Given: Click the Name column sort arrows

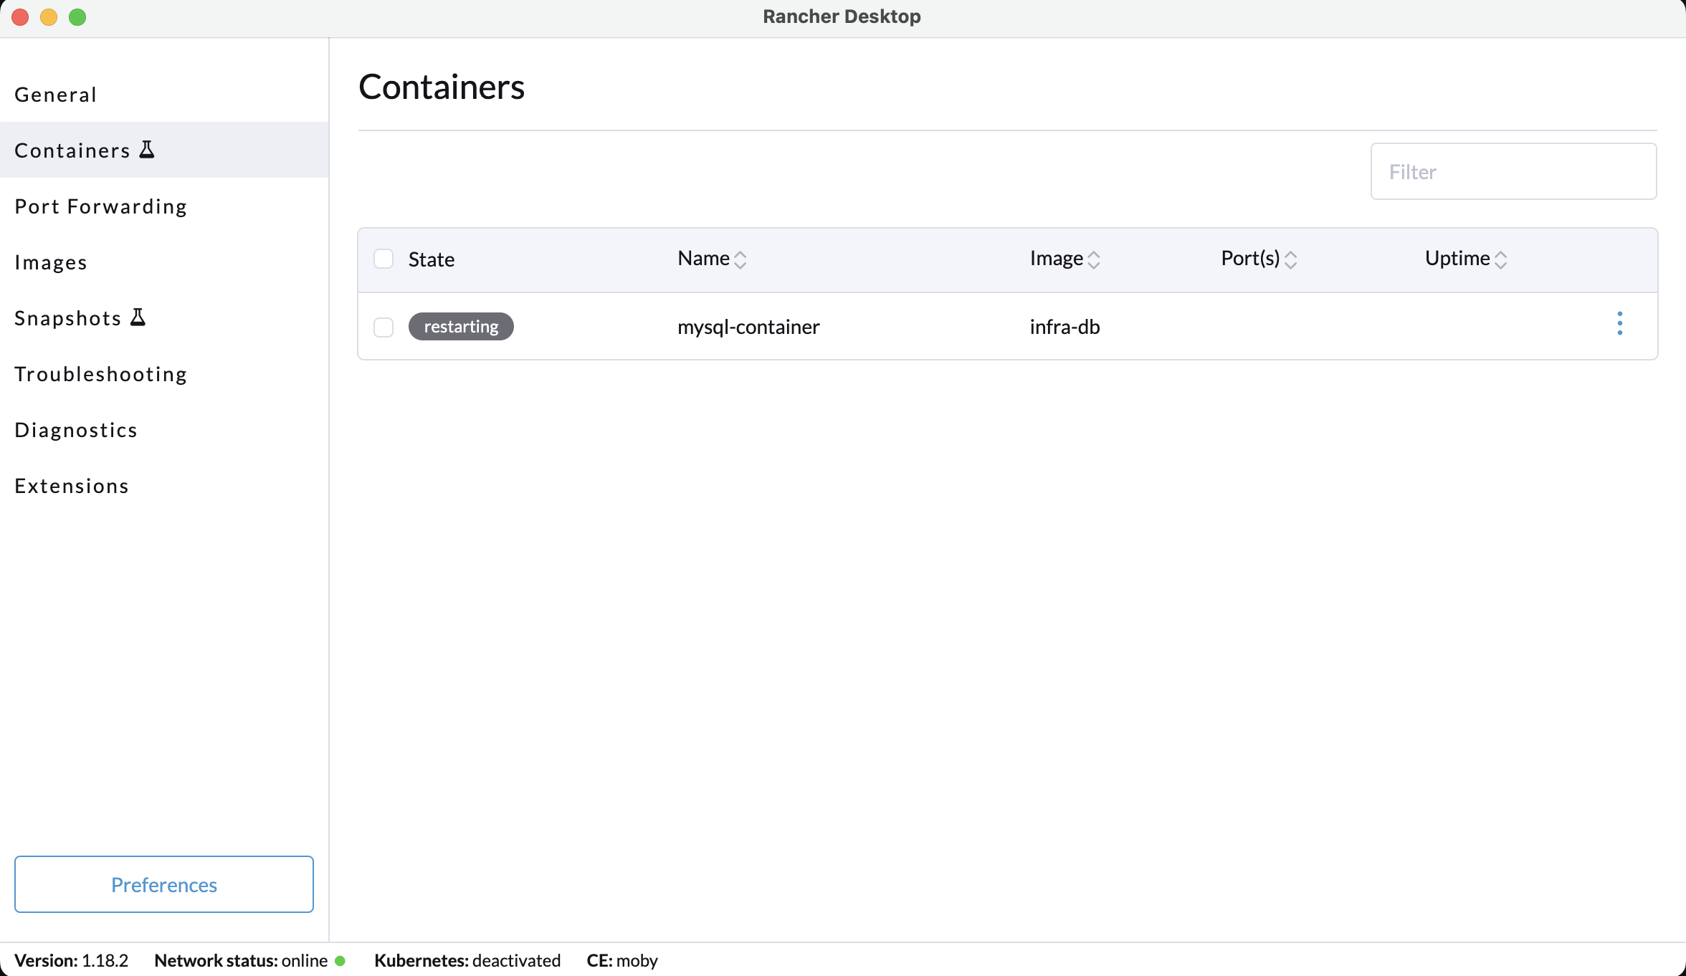Looking at the screenshot, I should pyautogui.click(x=740, y=259).
